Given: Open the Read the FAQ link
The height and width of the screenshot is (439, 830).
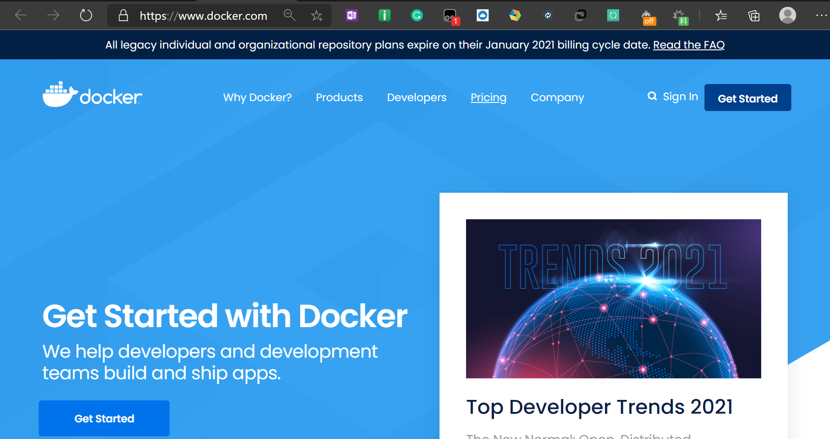Looking at the screenshot, I should 689,45.
